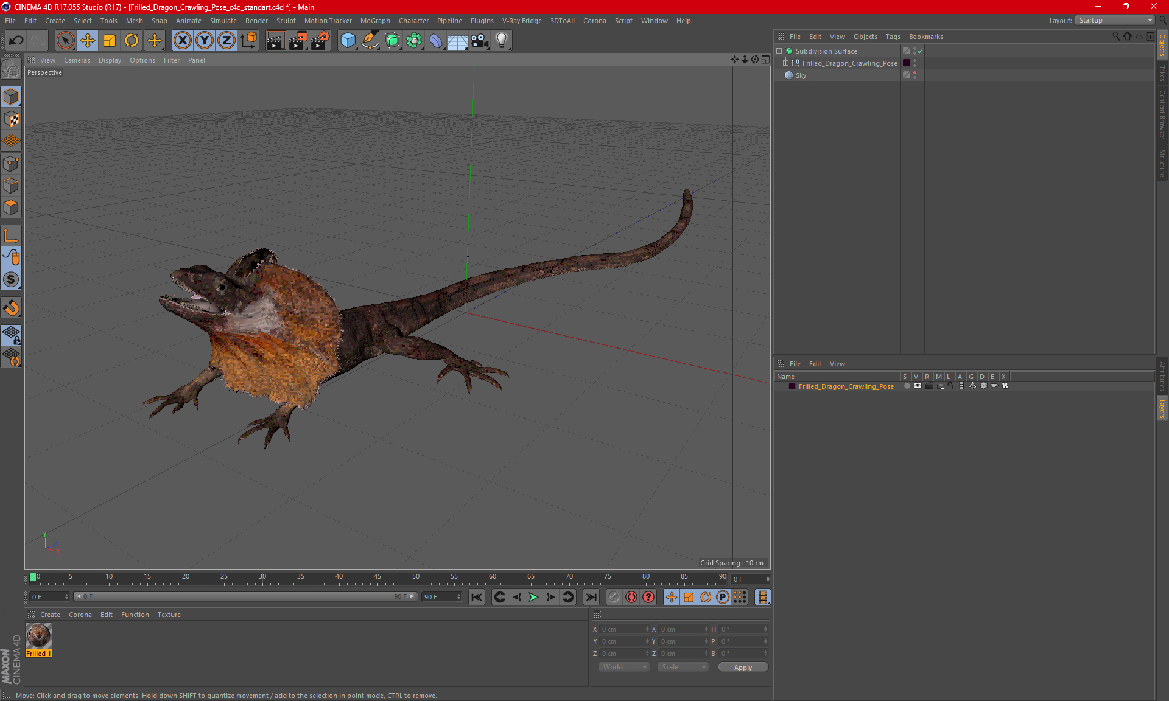Add Floor environment object icon

pyautogui.click(x=457, y=41)
